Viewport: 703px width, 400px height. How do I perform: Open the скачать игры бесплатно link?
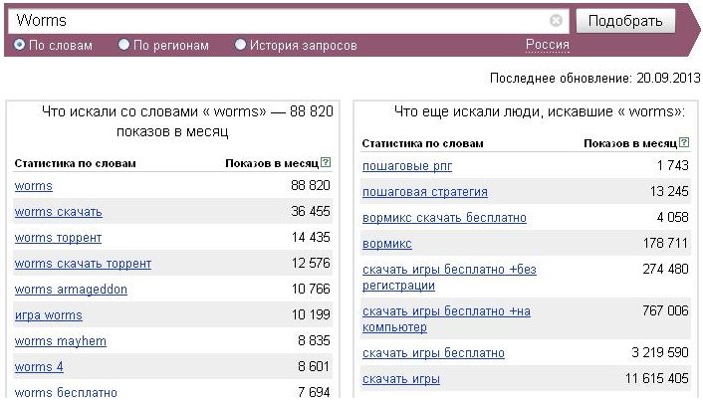tap(433, 353)
